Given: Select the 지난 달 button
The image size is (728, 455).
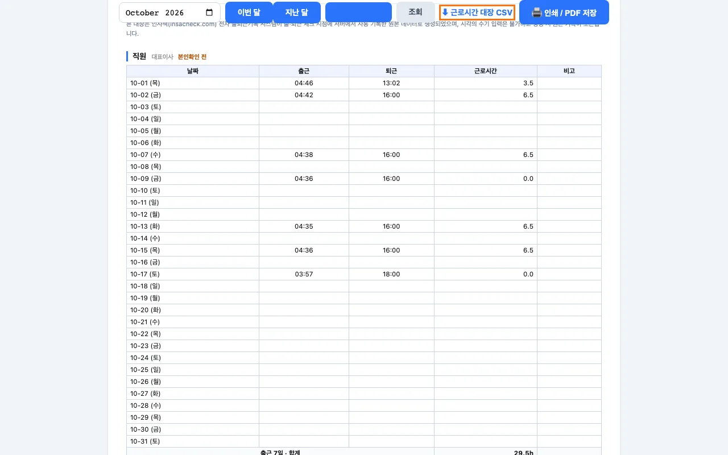Looking at the screenshot, I should [296, 12].
